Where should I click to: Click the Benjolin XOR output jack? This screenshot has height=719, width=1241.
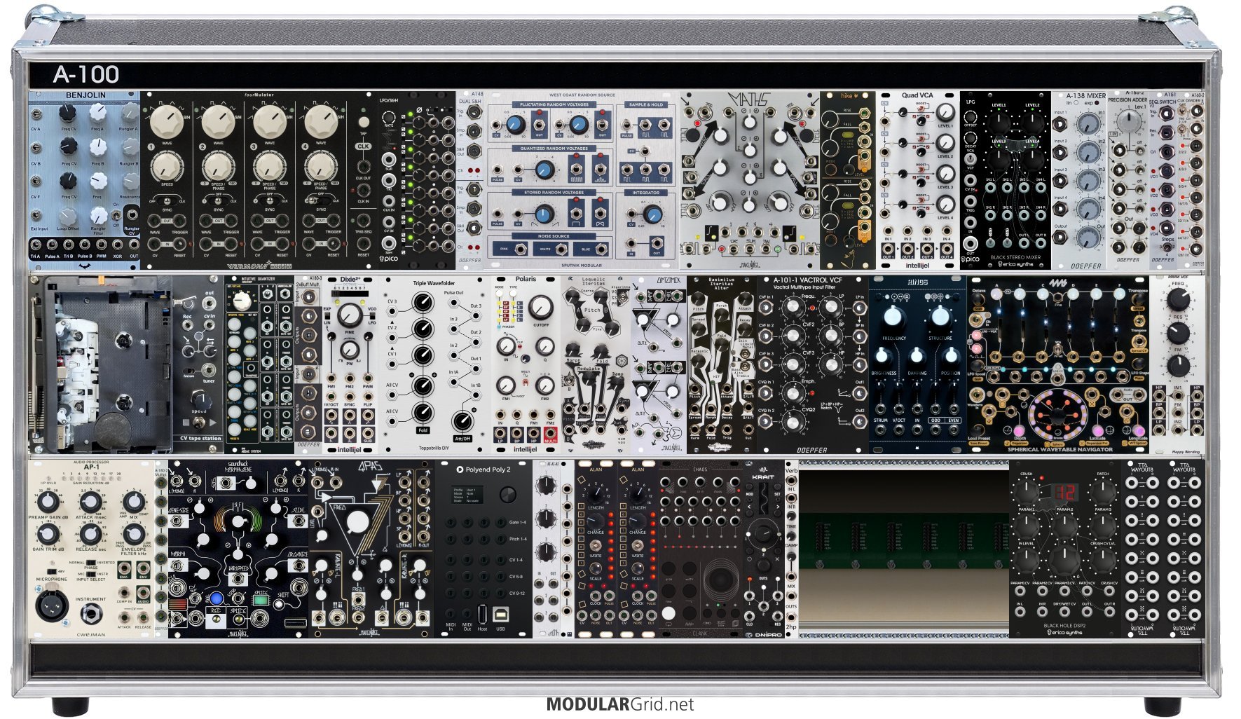[117, 246]
